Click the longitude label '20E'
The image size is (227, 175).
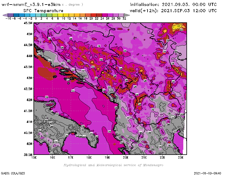click(126, 157)
